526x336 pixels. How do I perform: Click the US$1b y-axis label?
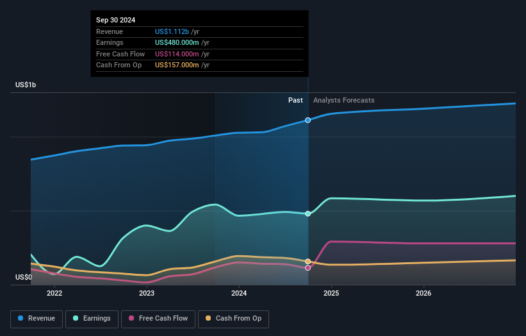click(x=26, y=85)
